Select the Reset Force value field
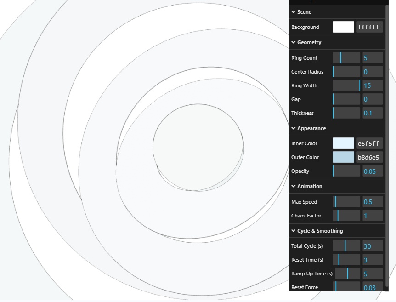 [x=372, y=287]
